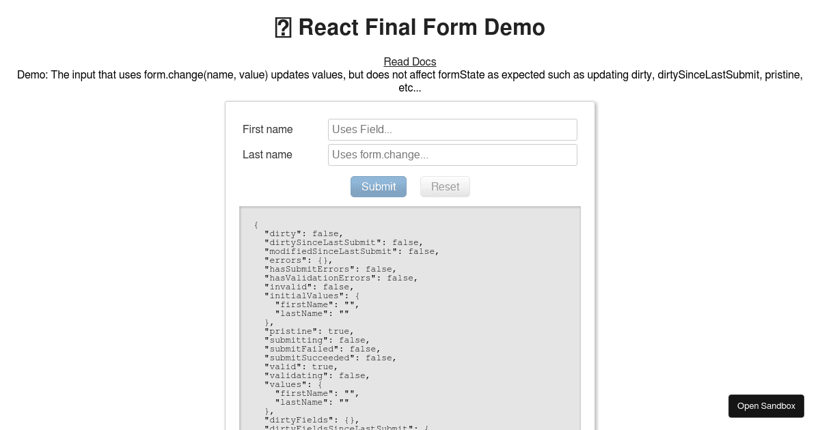Viewport: 820px width, 430px height.
Task: Click the First name label text
Action: pyautogui.click(x=267, y=129)
